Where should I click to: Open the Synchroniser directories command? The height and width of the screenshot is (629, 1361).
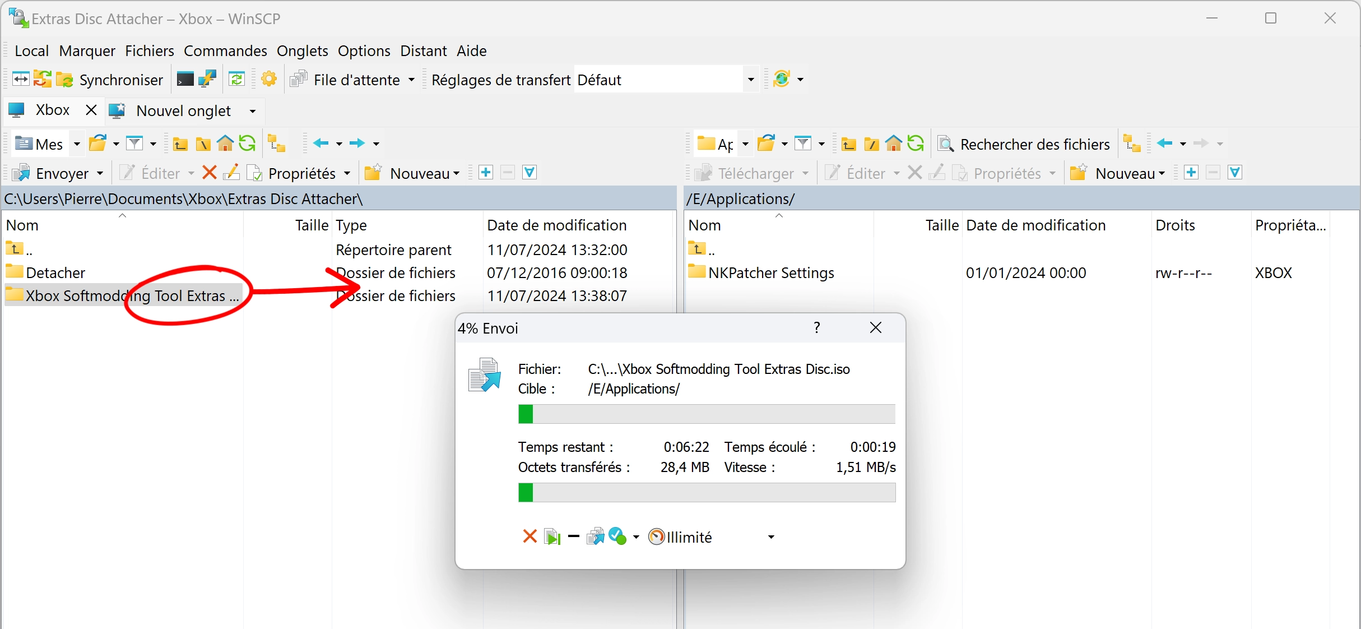click(x=110, y=80)
